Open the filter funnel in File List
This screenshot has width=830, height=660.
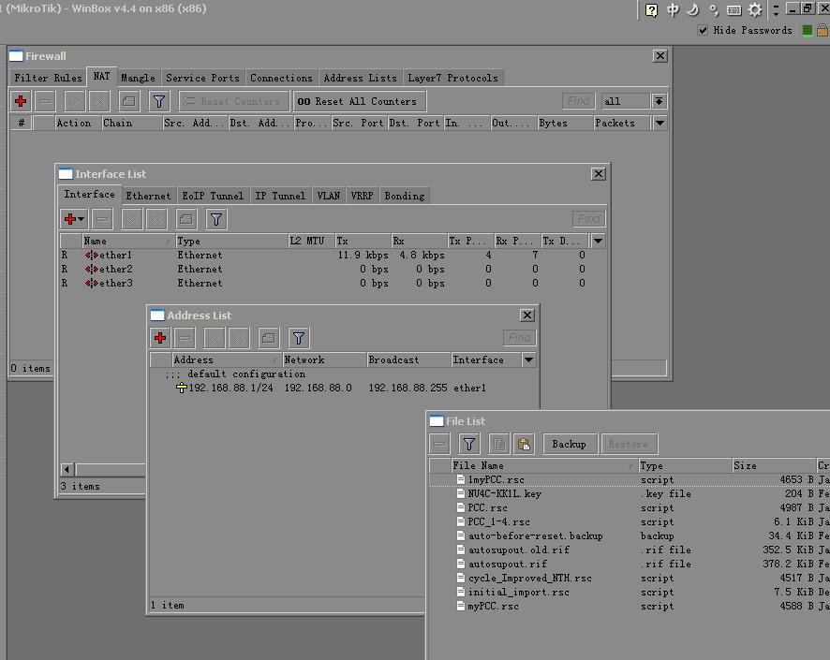(x=469, y=445)
